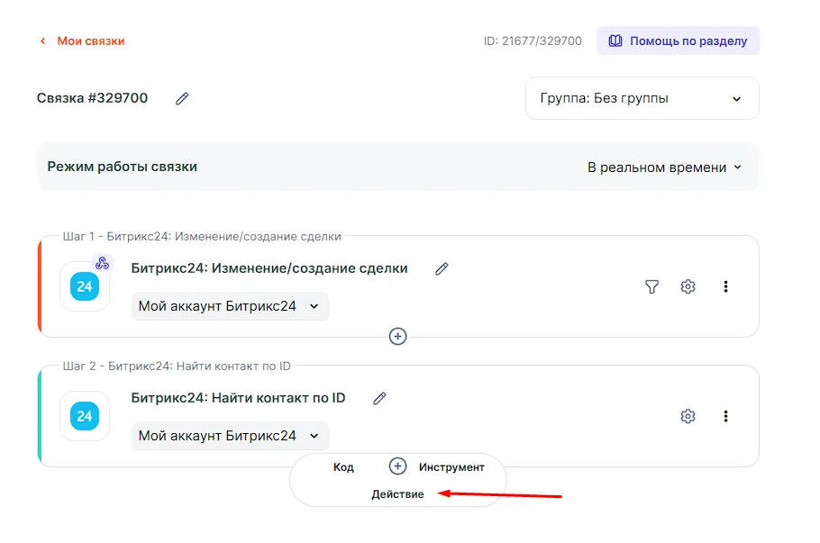The image size is (820, 543).
Task: Insert a step between steps 1 and 2
Action: point(397,336)
